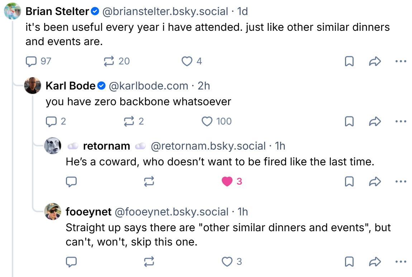Repost Karl Bode's backbone comment
The image size is (412, 277).
(129, 122)
